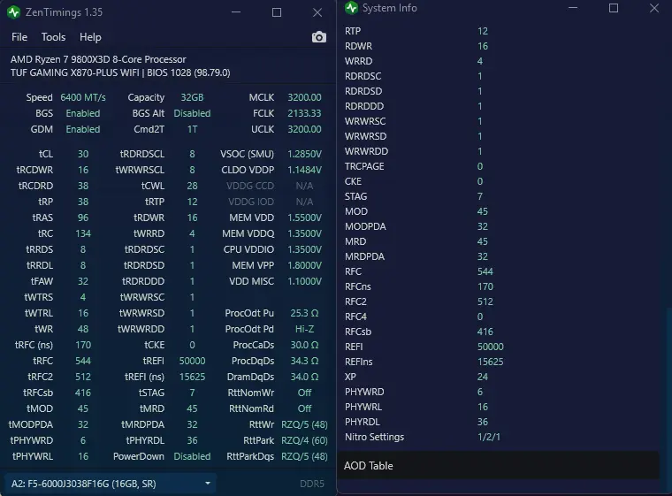Click the MEM VDD voltage 1.5500V

(x=304, y=217)
